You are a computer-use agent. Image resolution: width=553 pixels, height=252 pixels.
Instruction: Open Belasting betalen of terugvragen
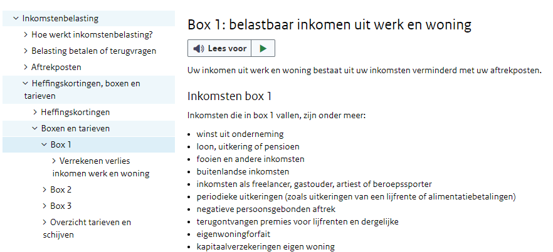pyautogui.click(x=94, y=51)
